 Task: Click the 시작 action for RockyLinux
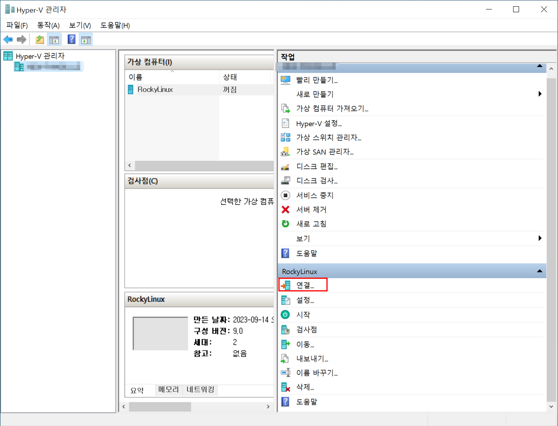tap(303, 314)
